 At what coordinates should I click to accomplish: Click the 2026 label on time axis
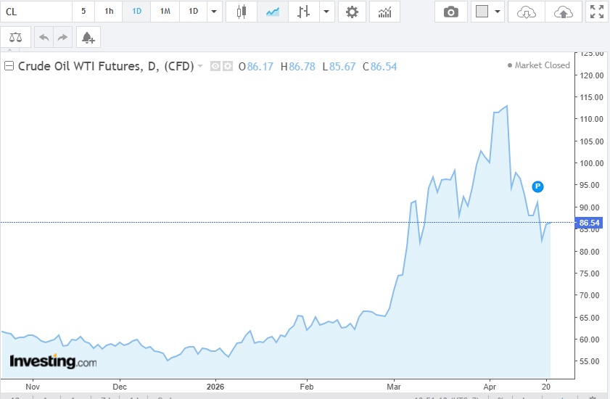click(215, 387)
